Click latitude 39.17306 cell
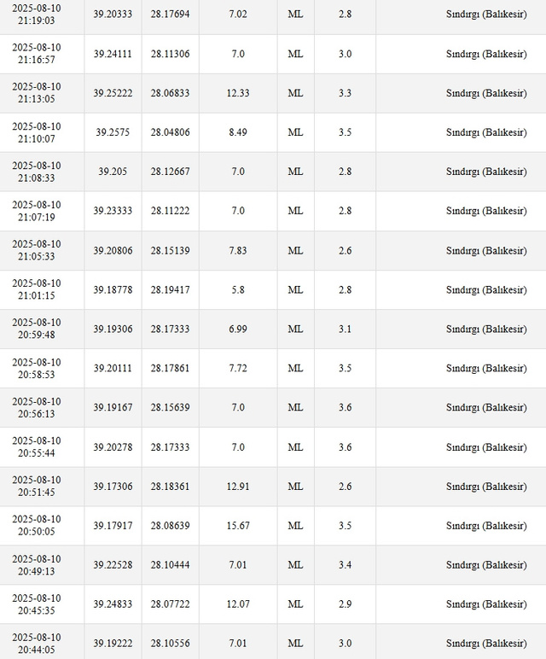The width and height of the screenshot is (546, 659). [113, 487]
